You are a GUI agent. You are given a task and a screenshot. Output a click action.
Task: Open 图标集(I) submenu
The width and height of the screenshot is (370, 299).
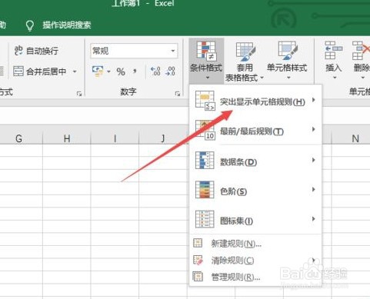255,220
